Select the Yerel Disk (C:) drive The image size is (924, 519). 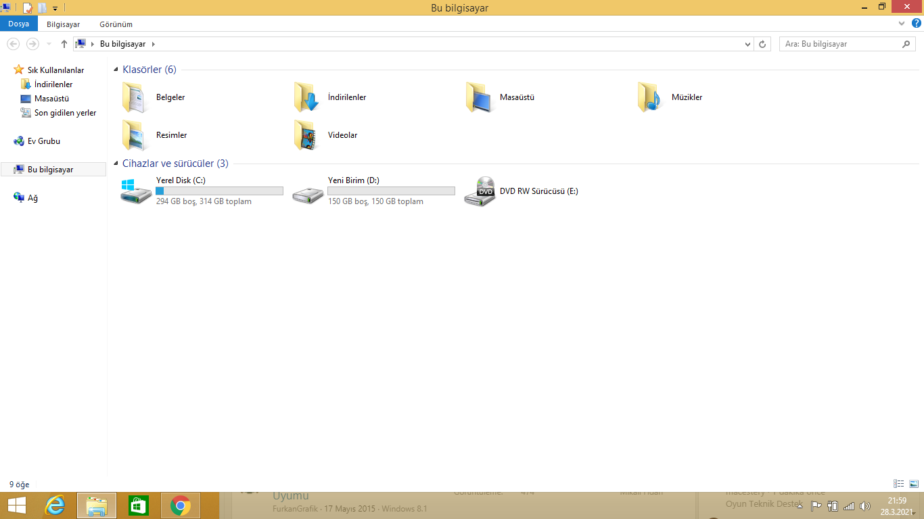(202, 191)
